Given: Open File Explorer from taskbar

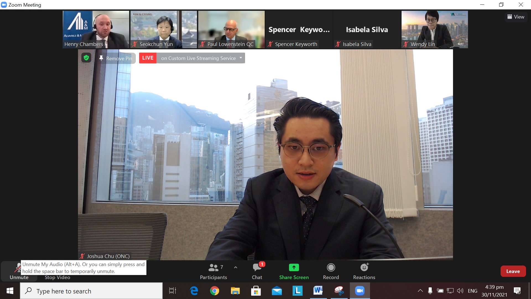Looking at the screenshot, I should (235, 291).
